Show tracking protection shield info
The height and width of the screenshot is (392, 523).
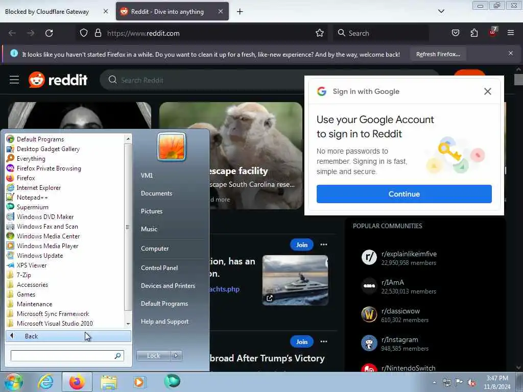coord(84,33)
